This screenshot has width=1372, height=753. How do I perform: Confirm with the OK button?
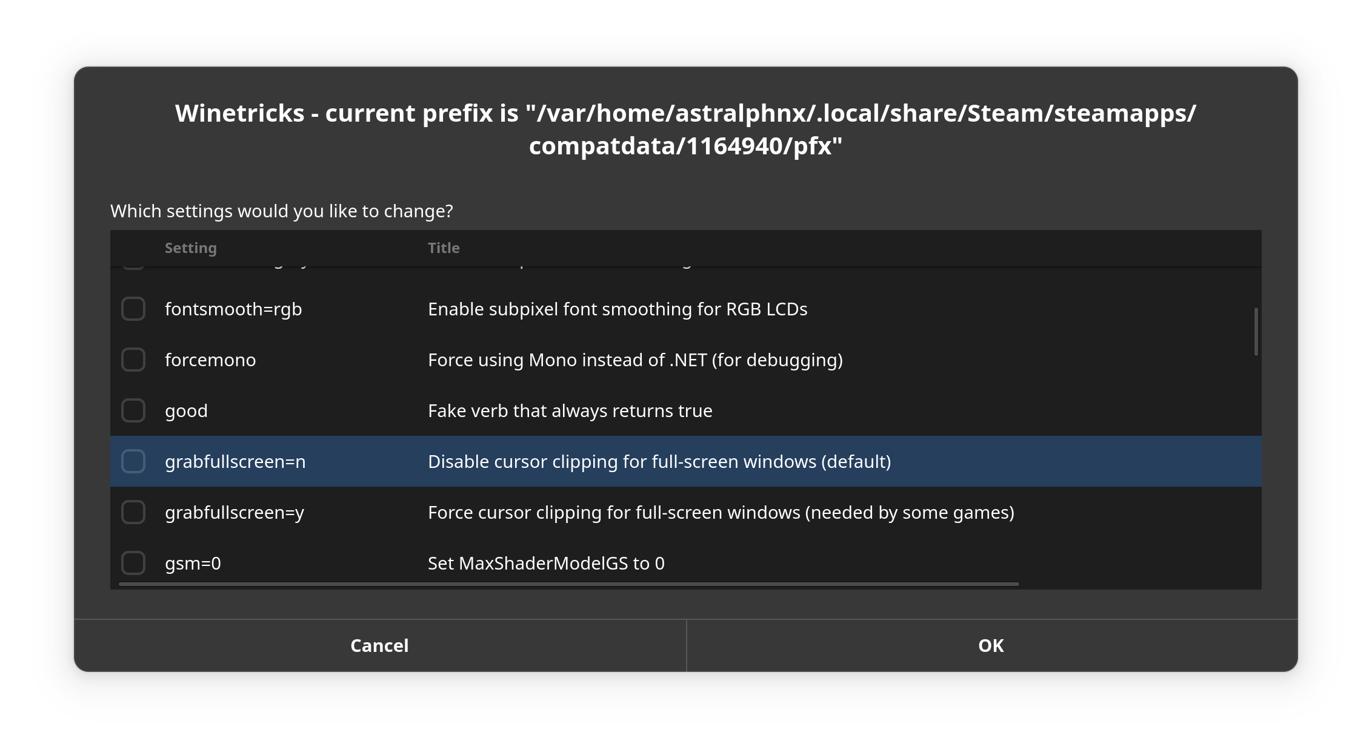click(x=991, y=646)
